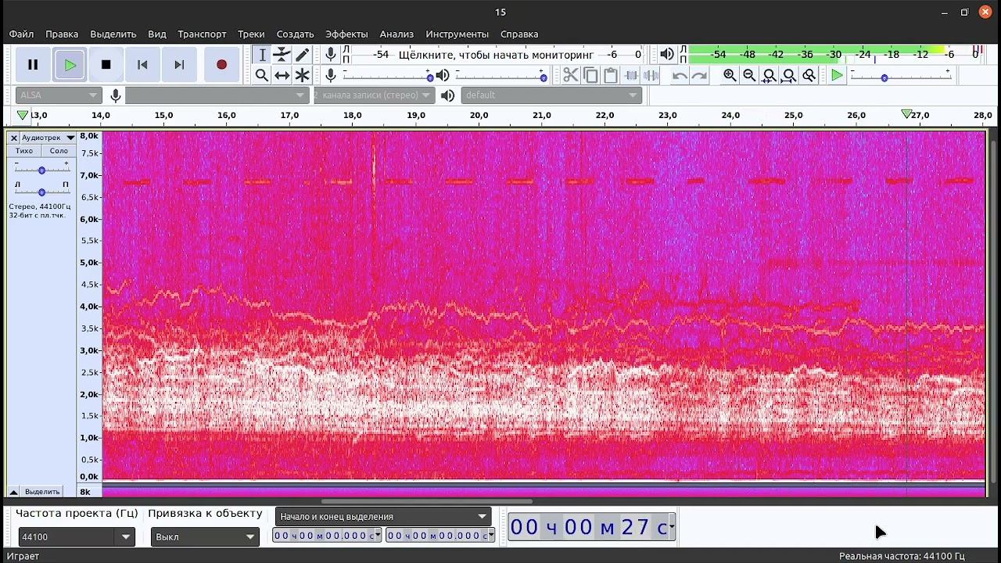
Task: Click the green Play button
Action: [70, 65]
